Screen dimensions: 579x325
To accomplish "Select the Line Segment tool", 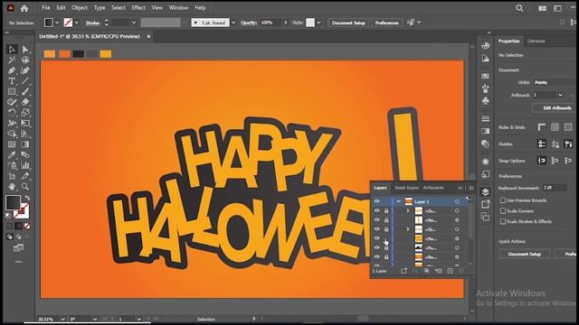I will (25, 81).
